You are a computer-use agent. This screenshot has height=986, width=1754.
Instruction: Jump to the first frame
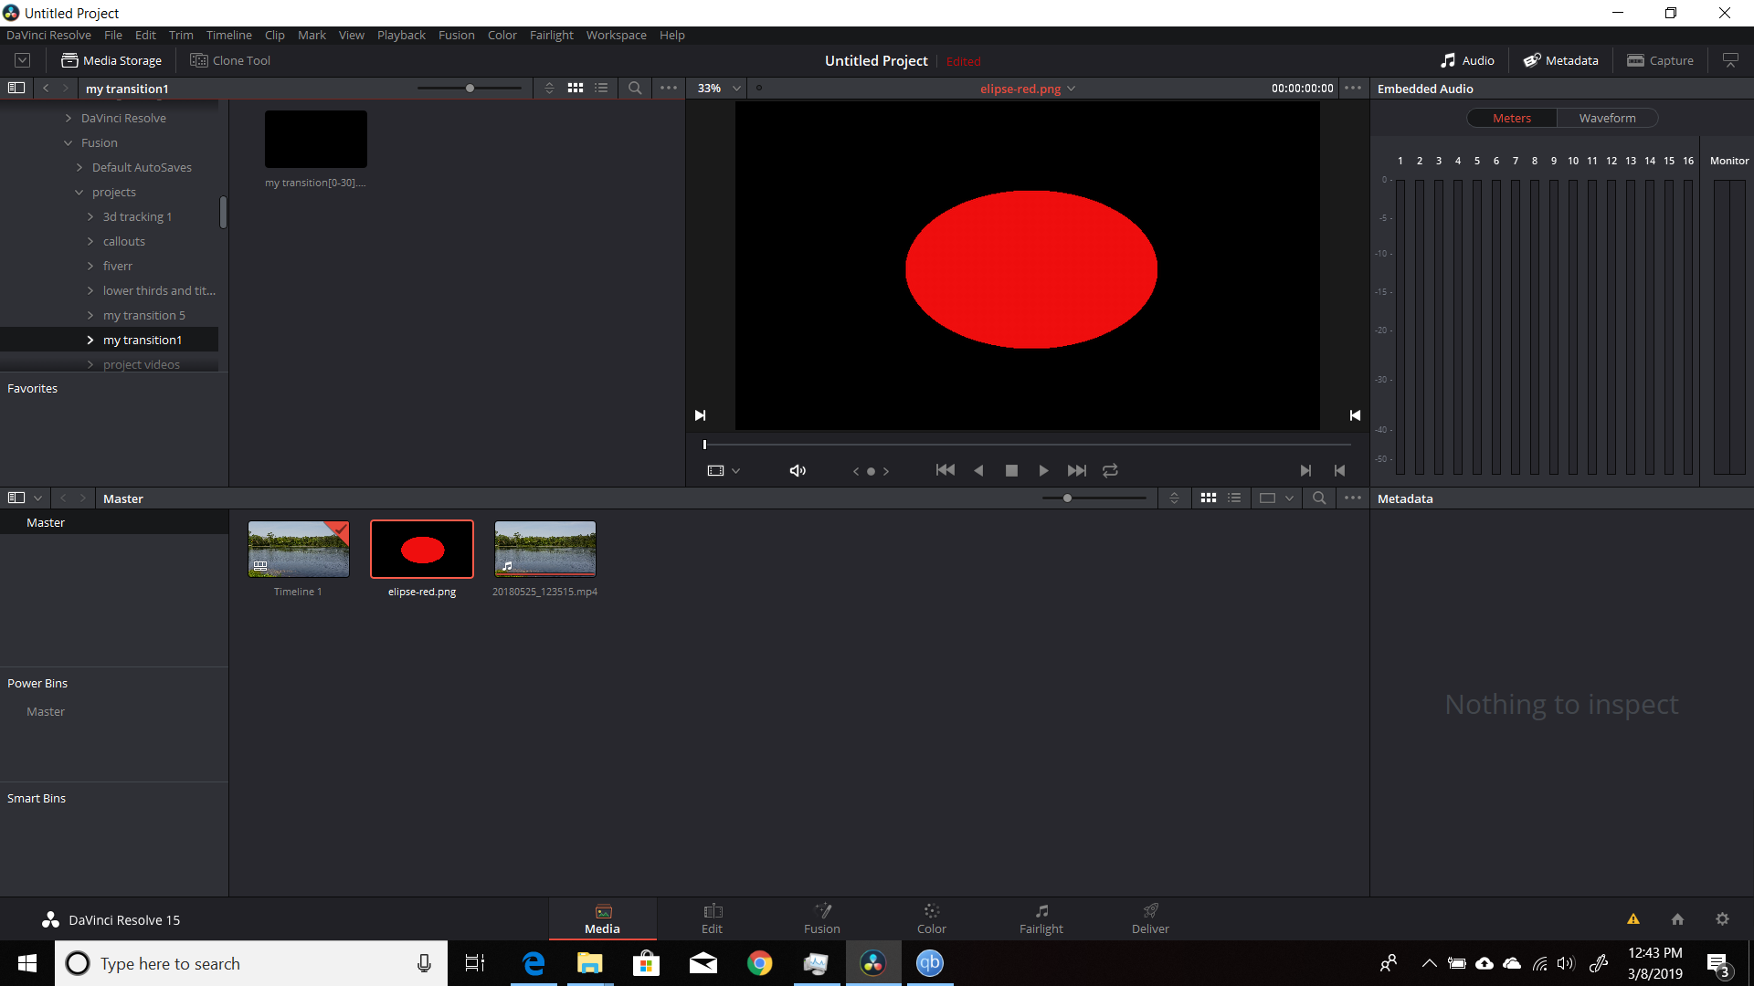click(946, 471)
